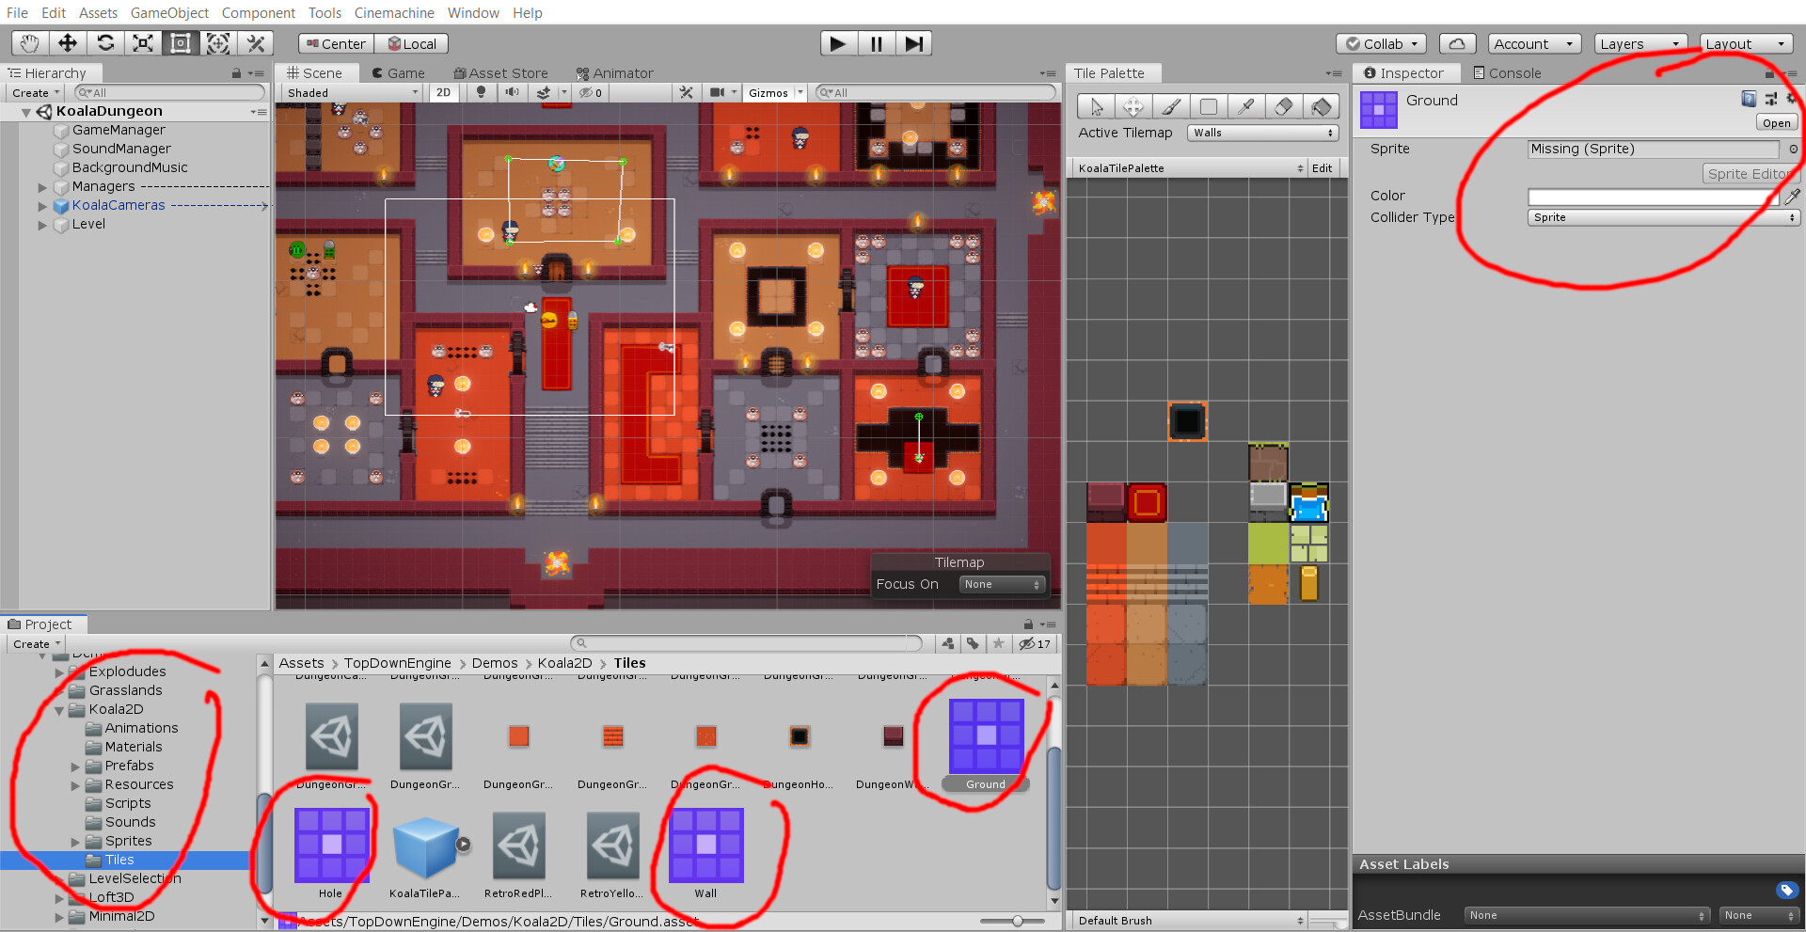
Task: Click the Open button on the Ground tile Inspector
Action: (x=1776, y=122)
